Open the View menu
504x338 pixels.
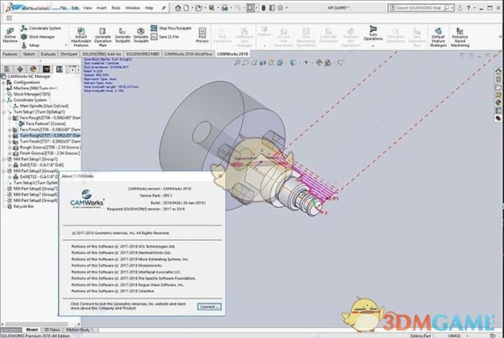[87, 8]
